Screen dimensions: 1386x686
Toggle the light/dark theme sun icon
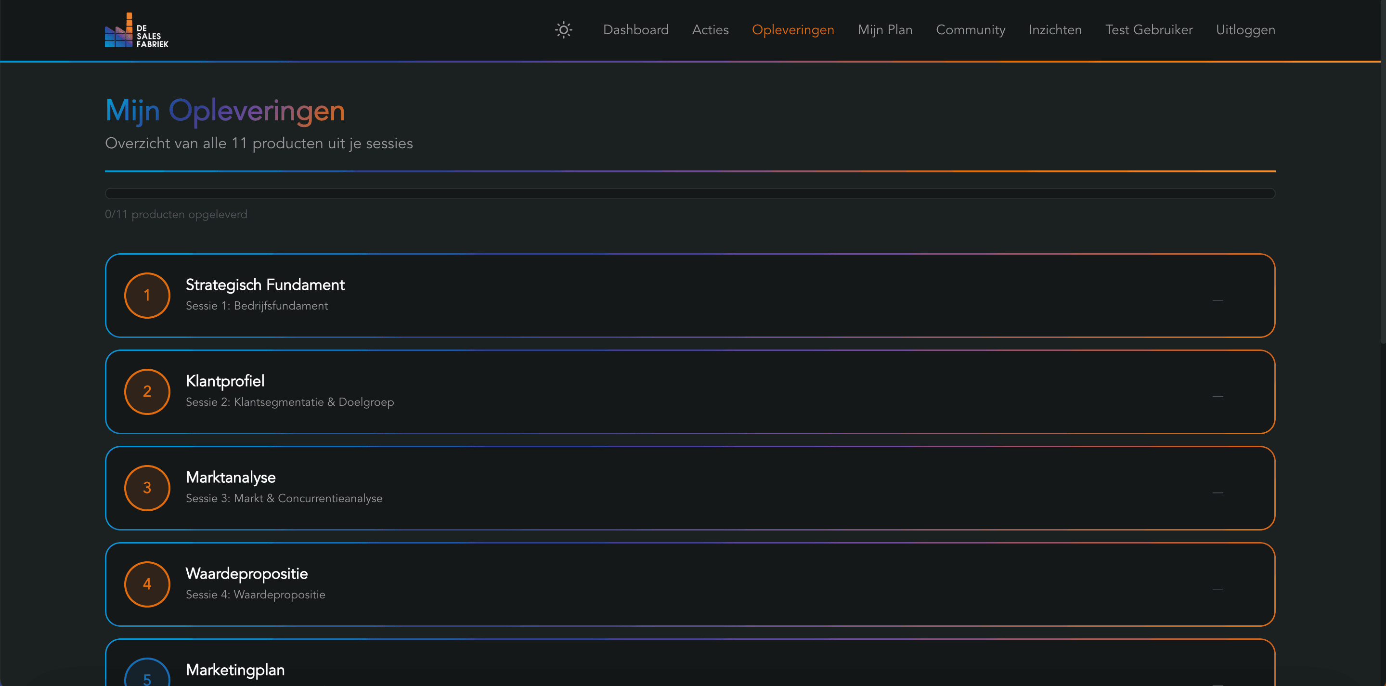click(x=563, y=29)
